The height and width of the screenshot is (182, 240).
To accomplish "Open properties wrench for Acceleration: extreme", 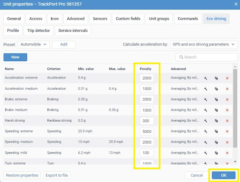I will [x=206, y=78].
